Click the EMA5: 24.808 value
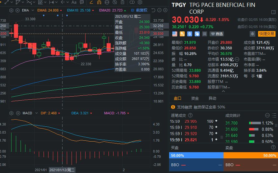Screen dimensions: 278x173 coord(48,11)
